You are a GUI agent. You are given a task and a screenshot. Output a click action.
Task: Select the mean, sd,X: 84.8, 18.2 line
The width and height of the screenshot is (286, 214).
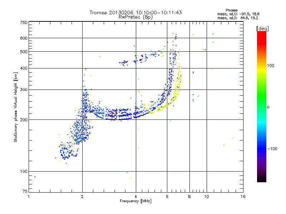click(238, 18)
